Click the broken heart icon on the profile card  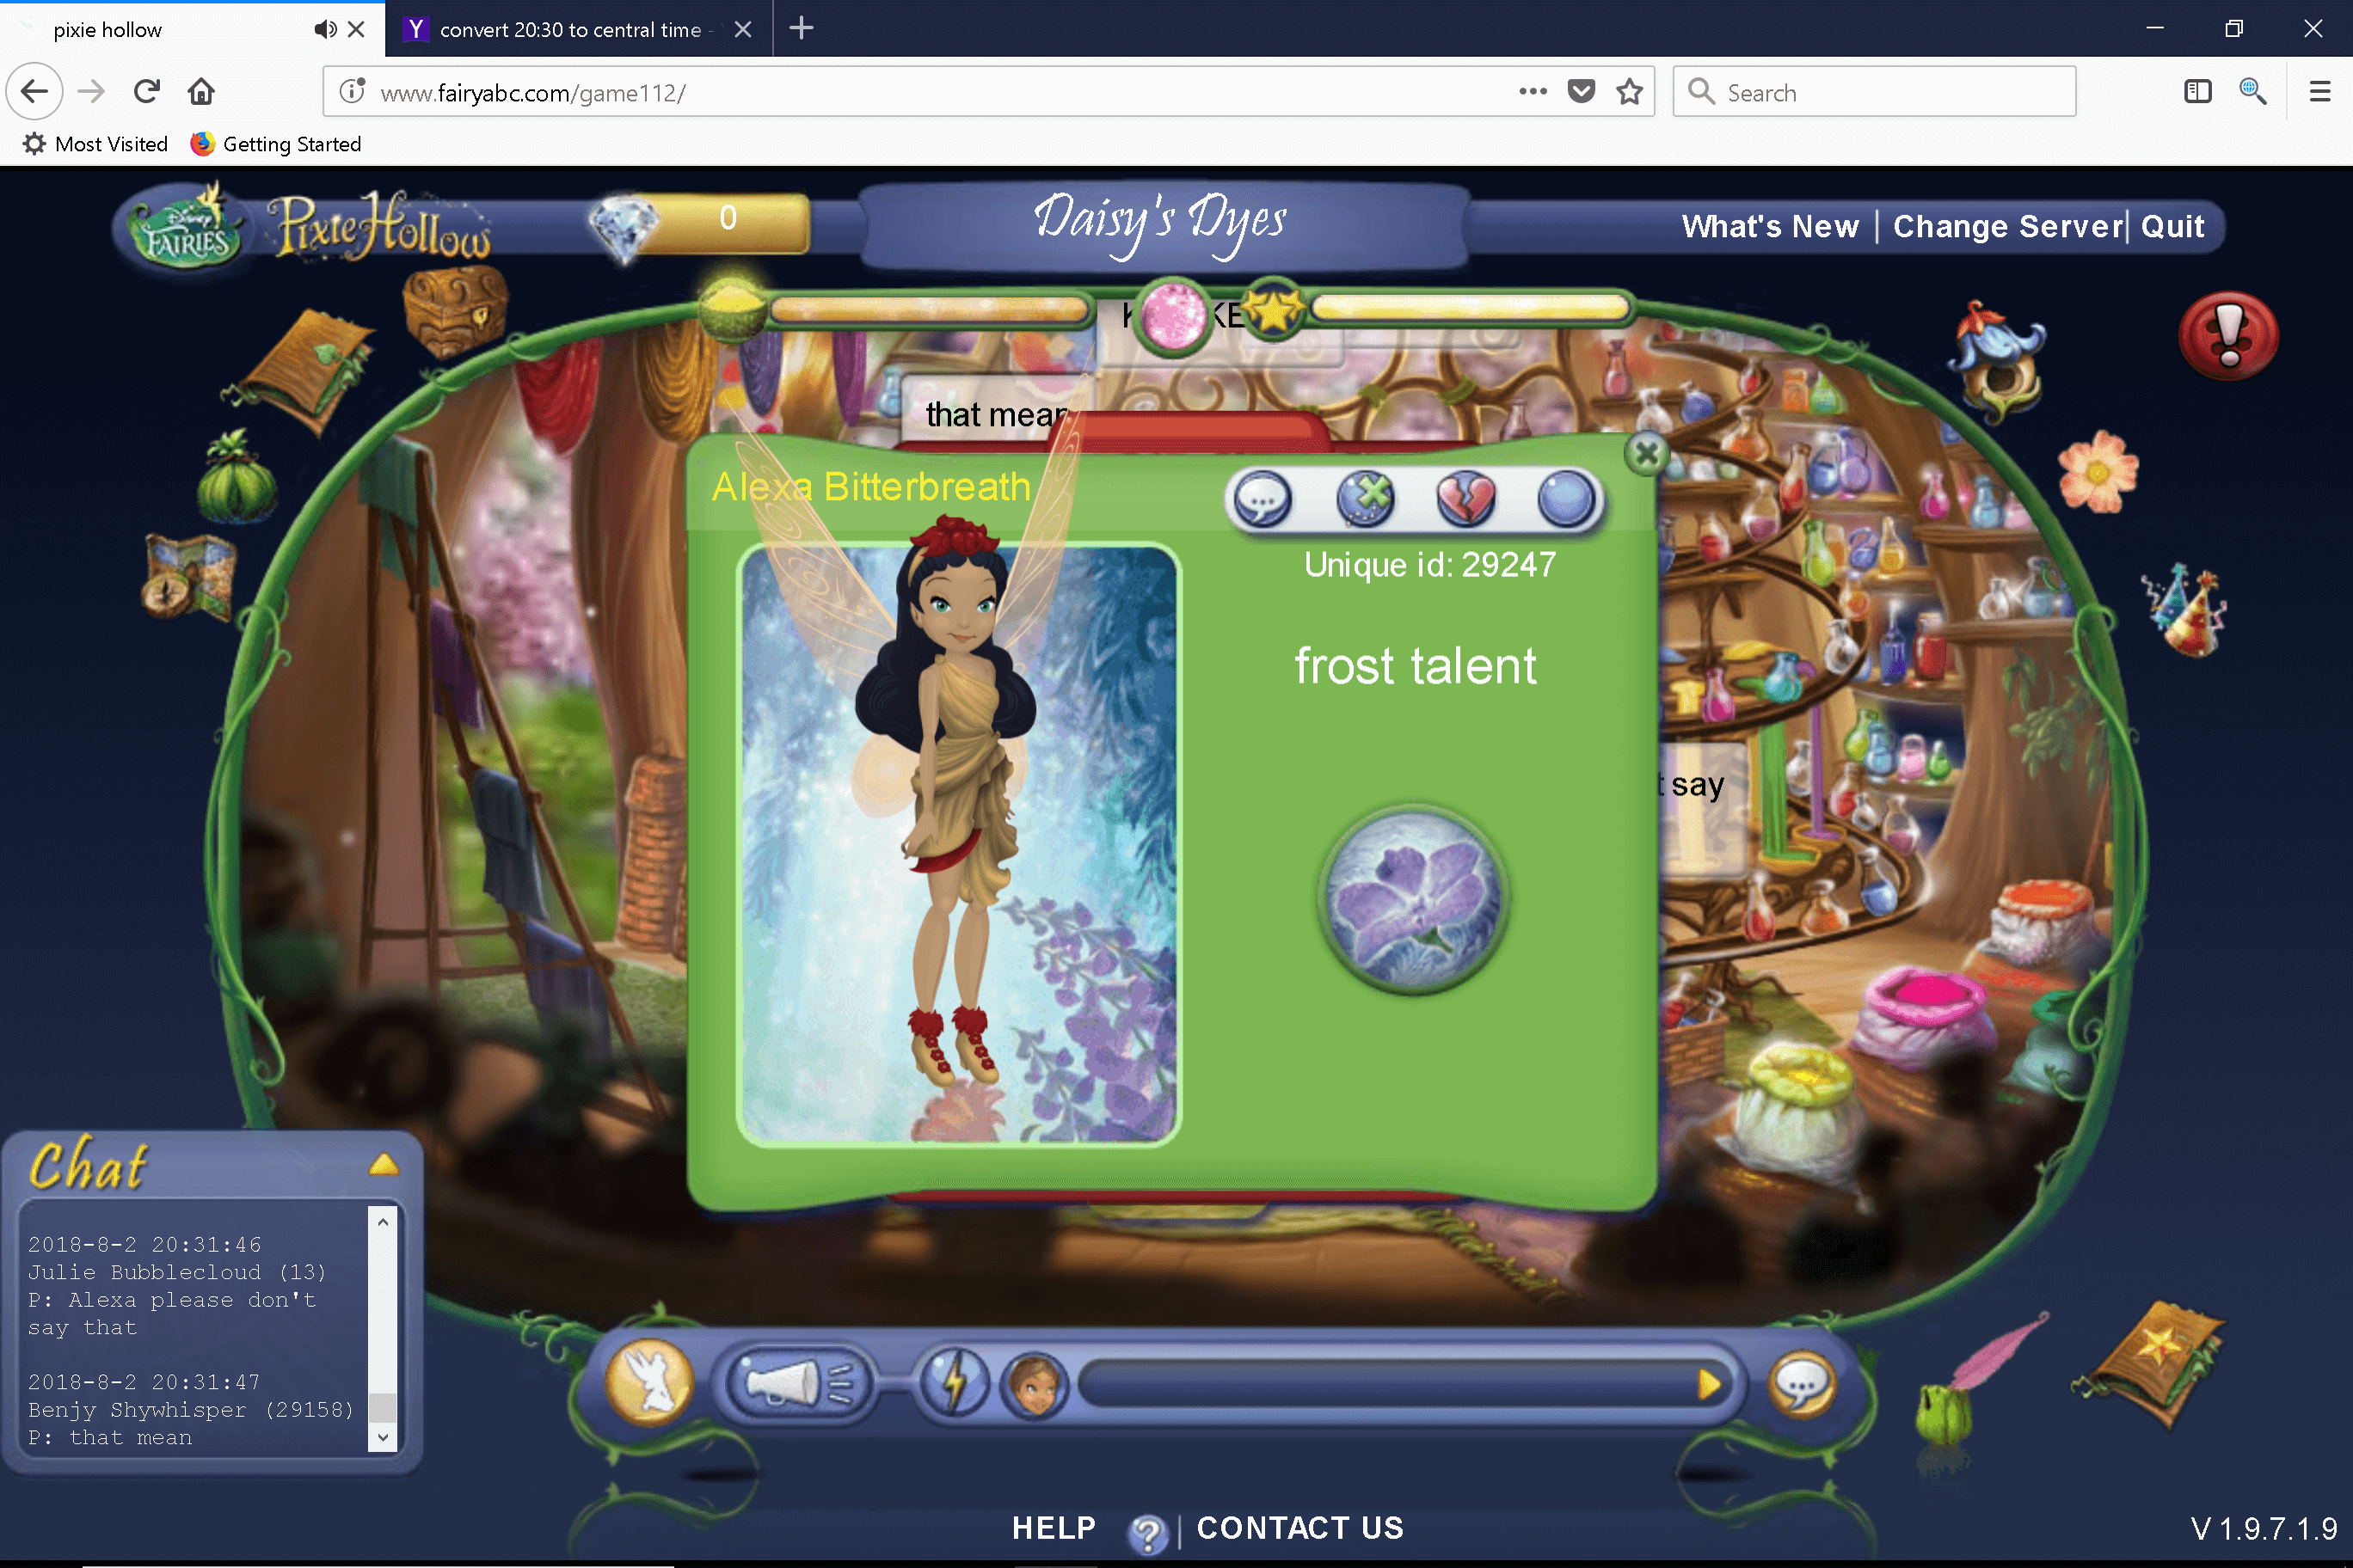pos(1465,500)
